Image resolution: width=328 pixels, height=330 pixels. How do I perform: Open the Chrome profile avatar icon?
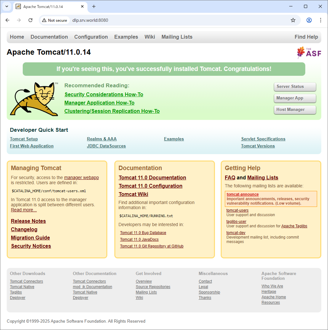click(309, 20)
